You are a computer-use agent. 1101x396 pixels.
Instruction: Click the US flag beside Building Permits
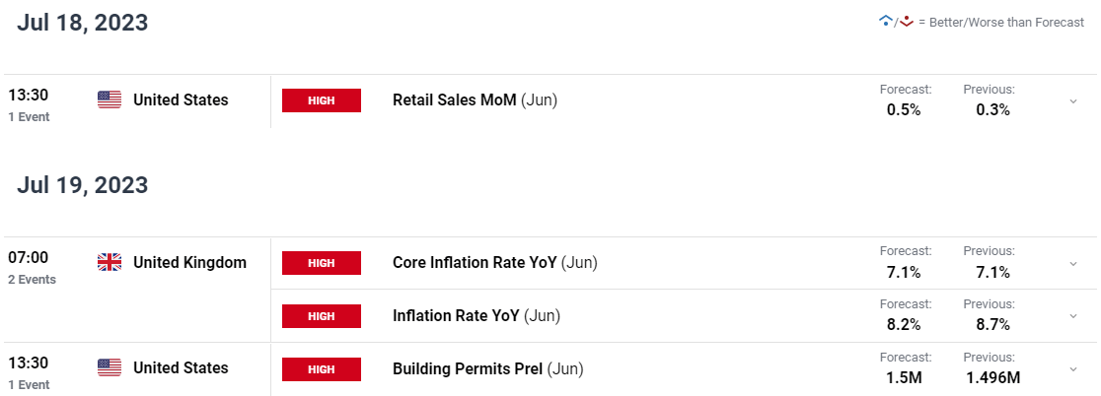click(x=109, y=368)
